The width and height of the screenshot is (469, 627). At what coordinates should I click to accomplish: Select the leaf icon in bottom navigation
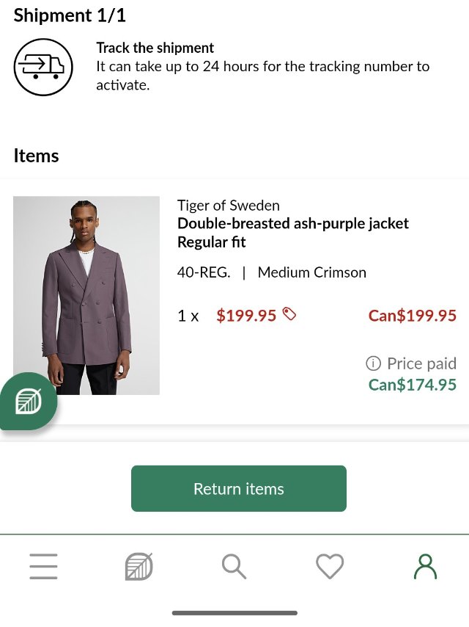pos(139,567)
